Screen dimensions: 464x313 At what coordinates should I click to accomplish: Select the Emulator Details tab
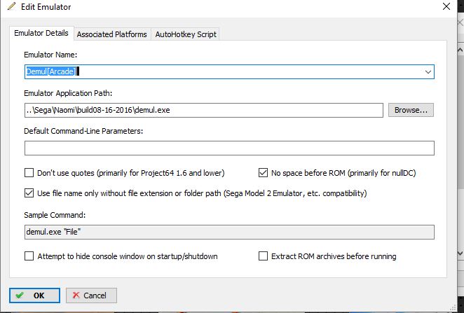tap(41, 33)
